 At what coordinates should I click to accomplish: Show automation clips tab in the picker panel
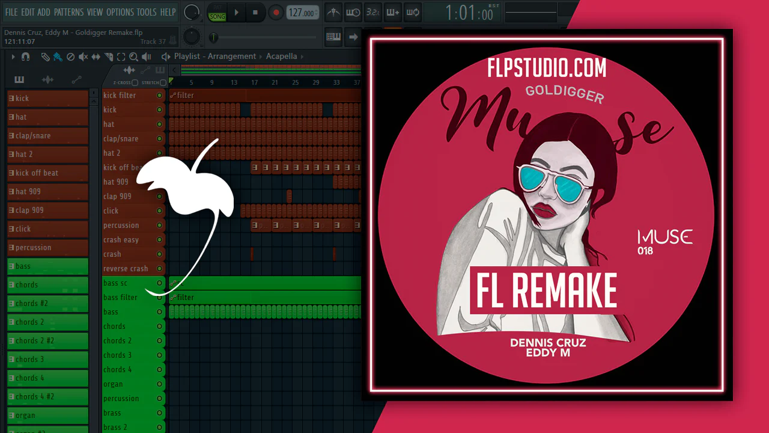76,79
